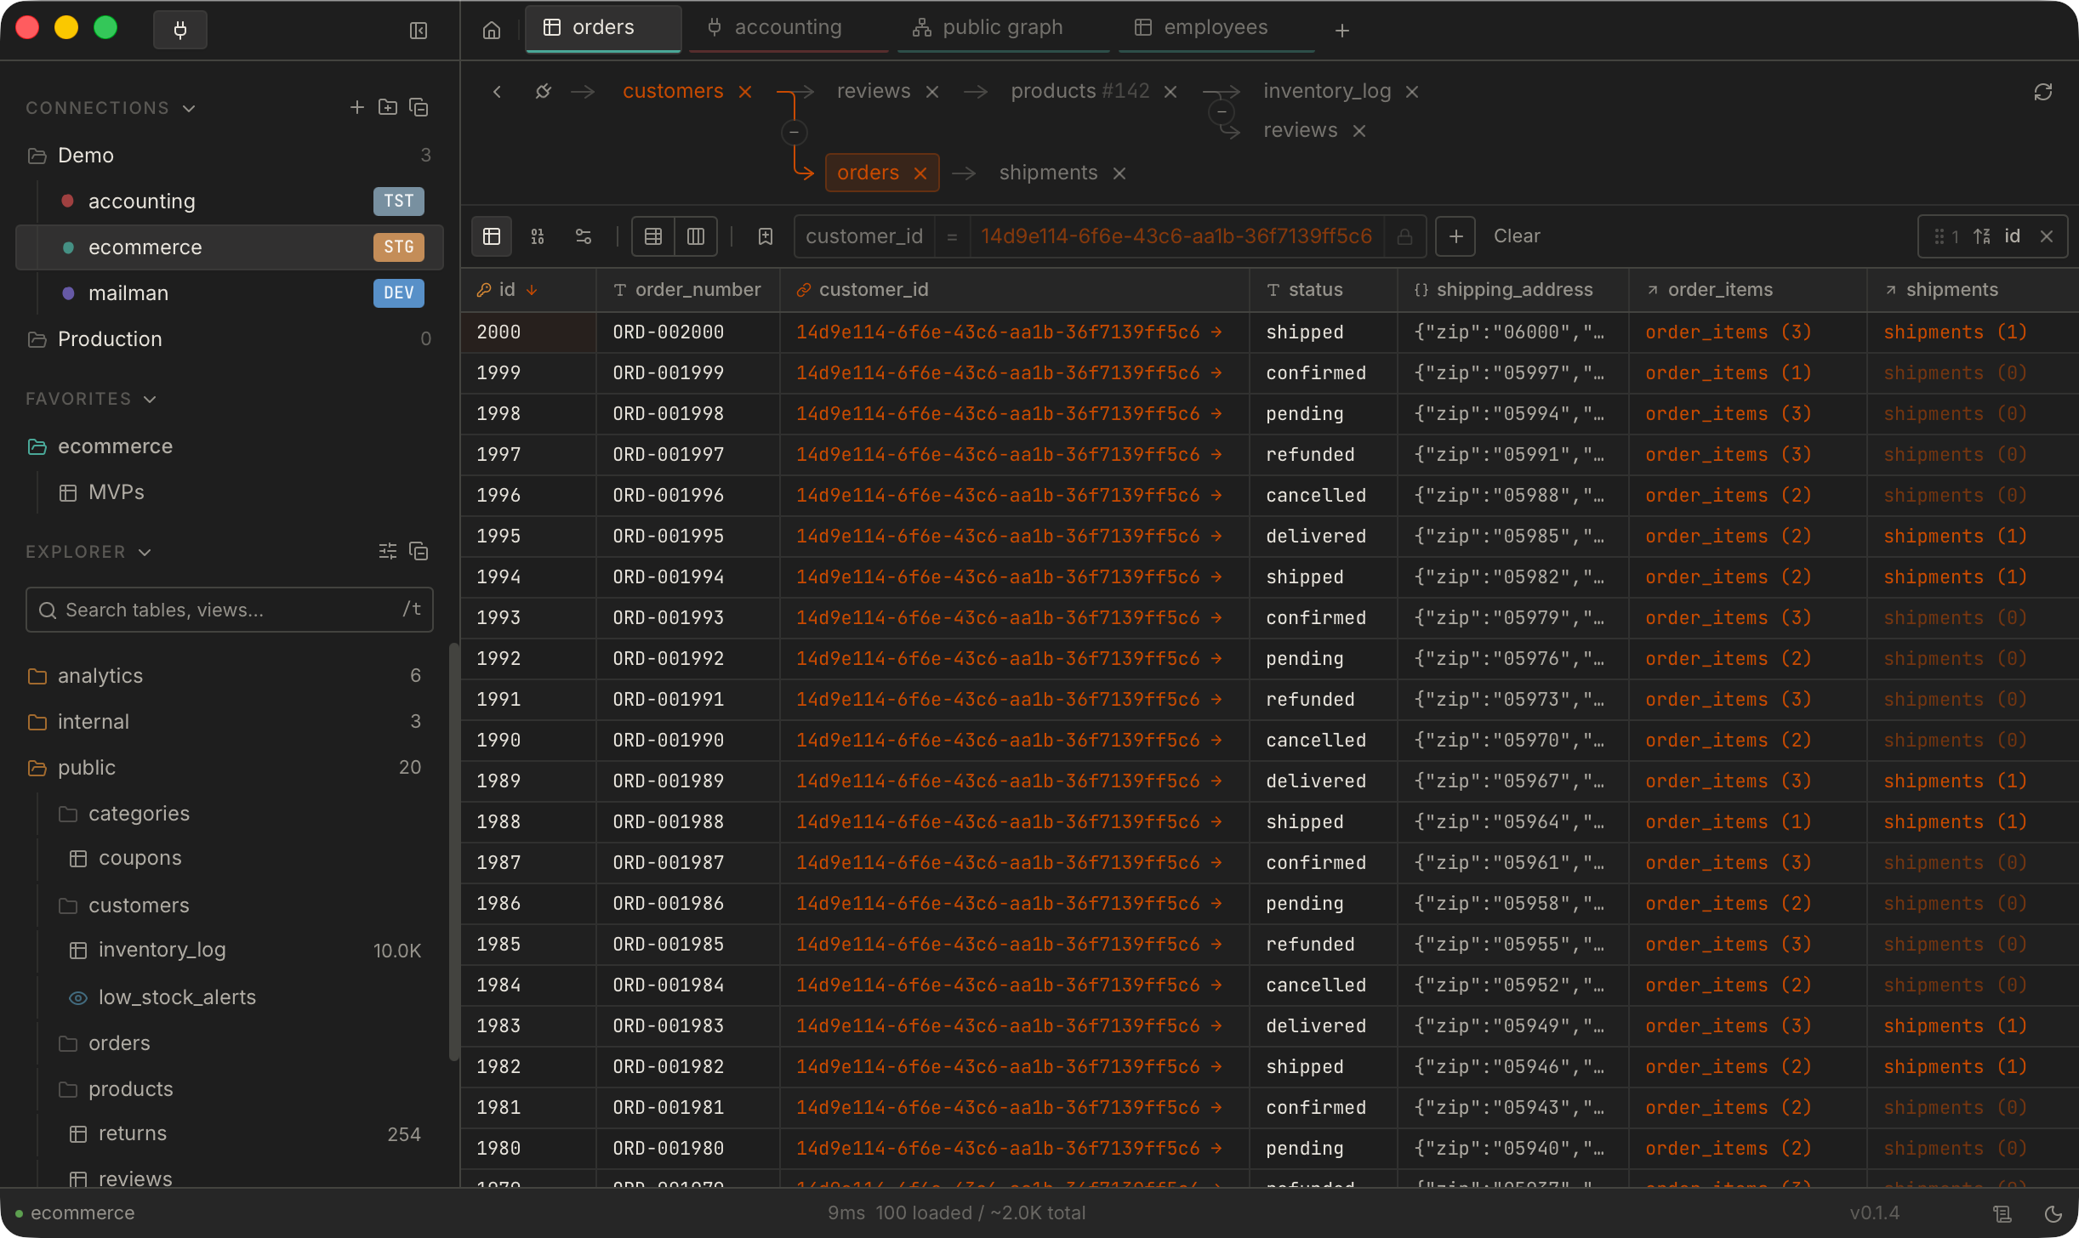Close customers breadcrumb
Viewport: 2079px width, 1238px height.
pyautogui.click(x=745, y=92)
